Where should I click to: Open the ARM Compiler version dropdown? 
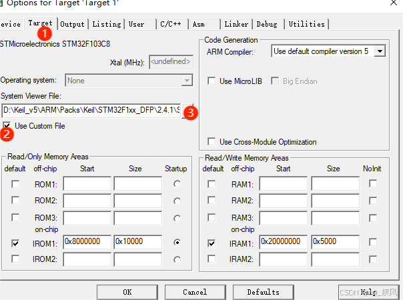click(x=380, y=51)
